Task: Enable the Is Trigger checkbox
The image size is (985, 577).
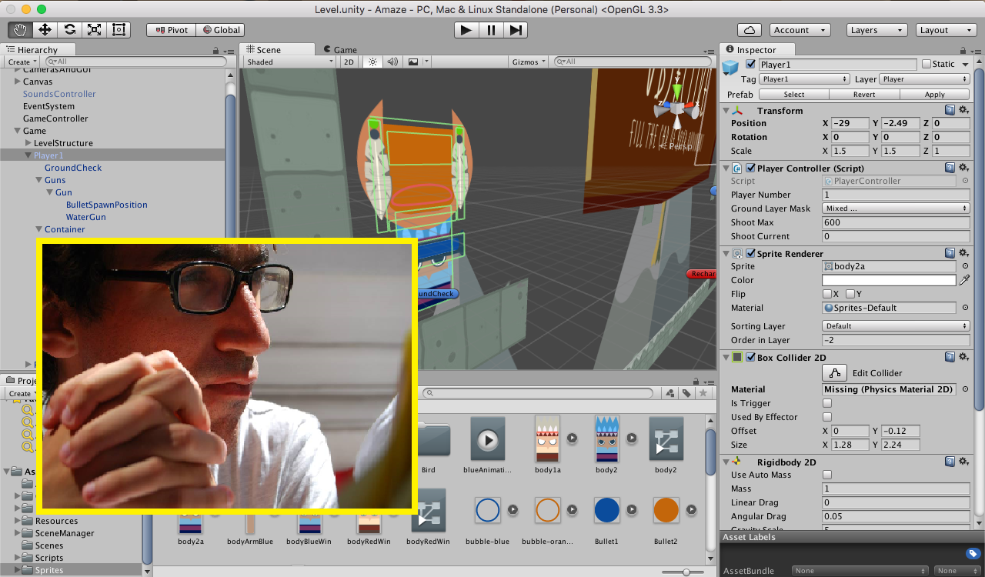Action: (x=827, y=403)
